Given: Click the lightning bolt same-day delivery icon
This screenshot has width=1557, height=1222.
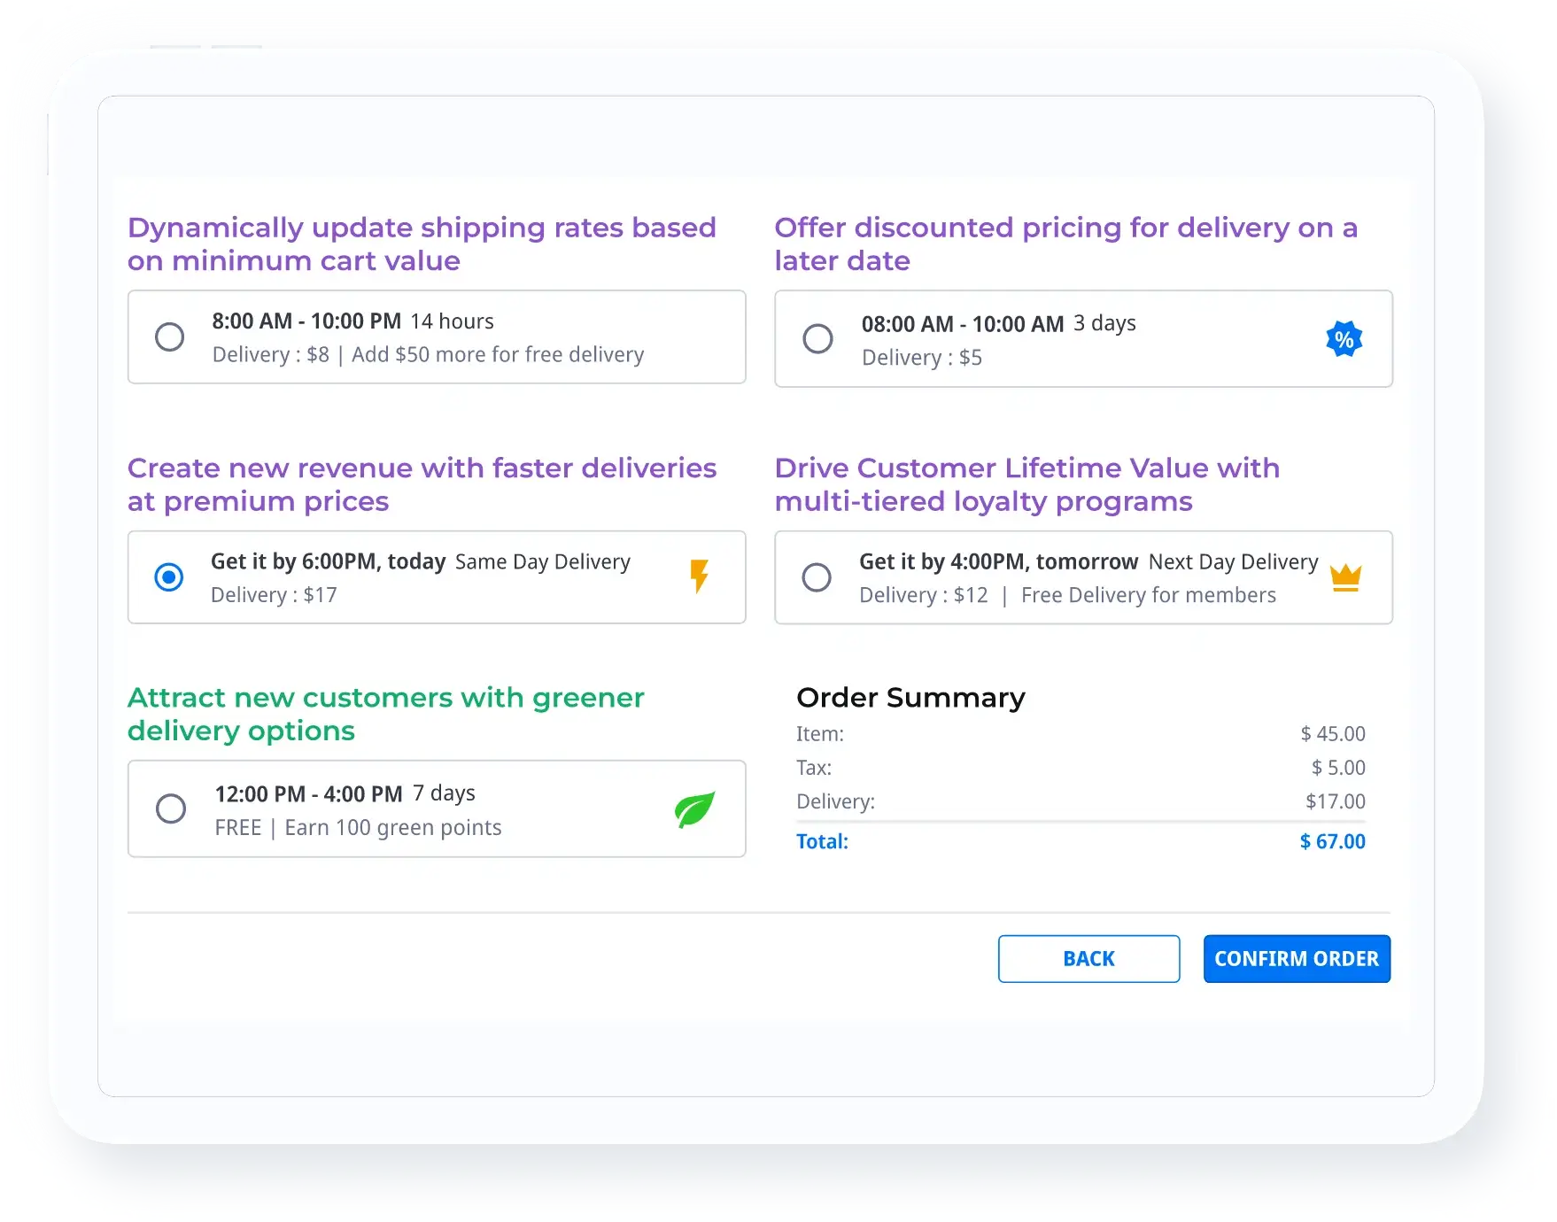Looking at the screenshot, I should click(700, 576).
